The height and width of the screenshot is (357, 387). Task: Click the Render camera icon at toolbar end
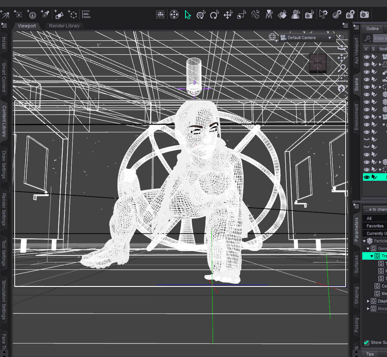pyautogui.click(x=364, y=15)
